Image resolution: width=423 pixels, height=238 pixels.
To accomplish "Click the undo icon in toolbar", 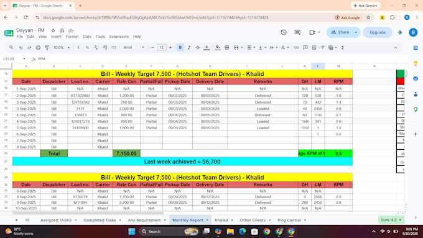I will (21, 47).
